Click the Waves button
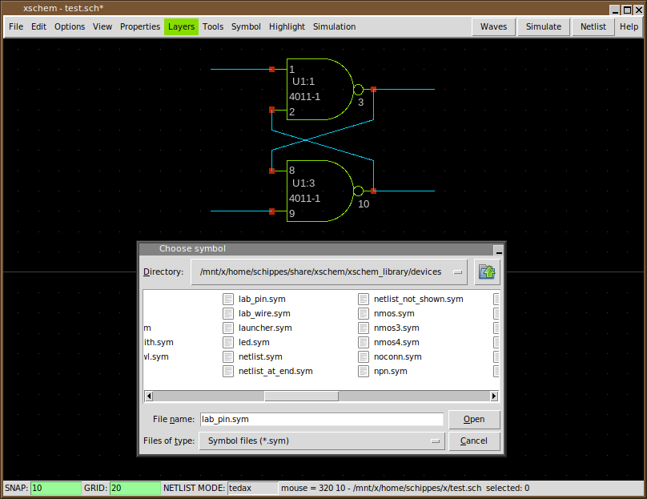The height and width of the screenshot is (499, 647). click(x=493, y=26)
